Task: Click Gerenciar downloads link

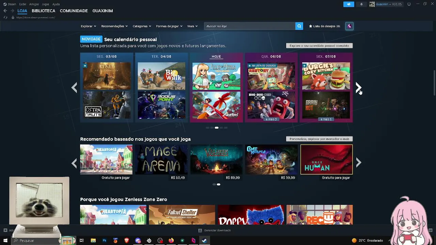Action: point(217,230)
